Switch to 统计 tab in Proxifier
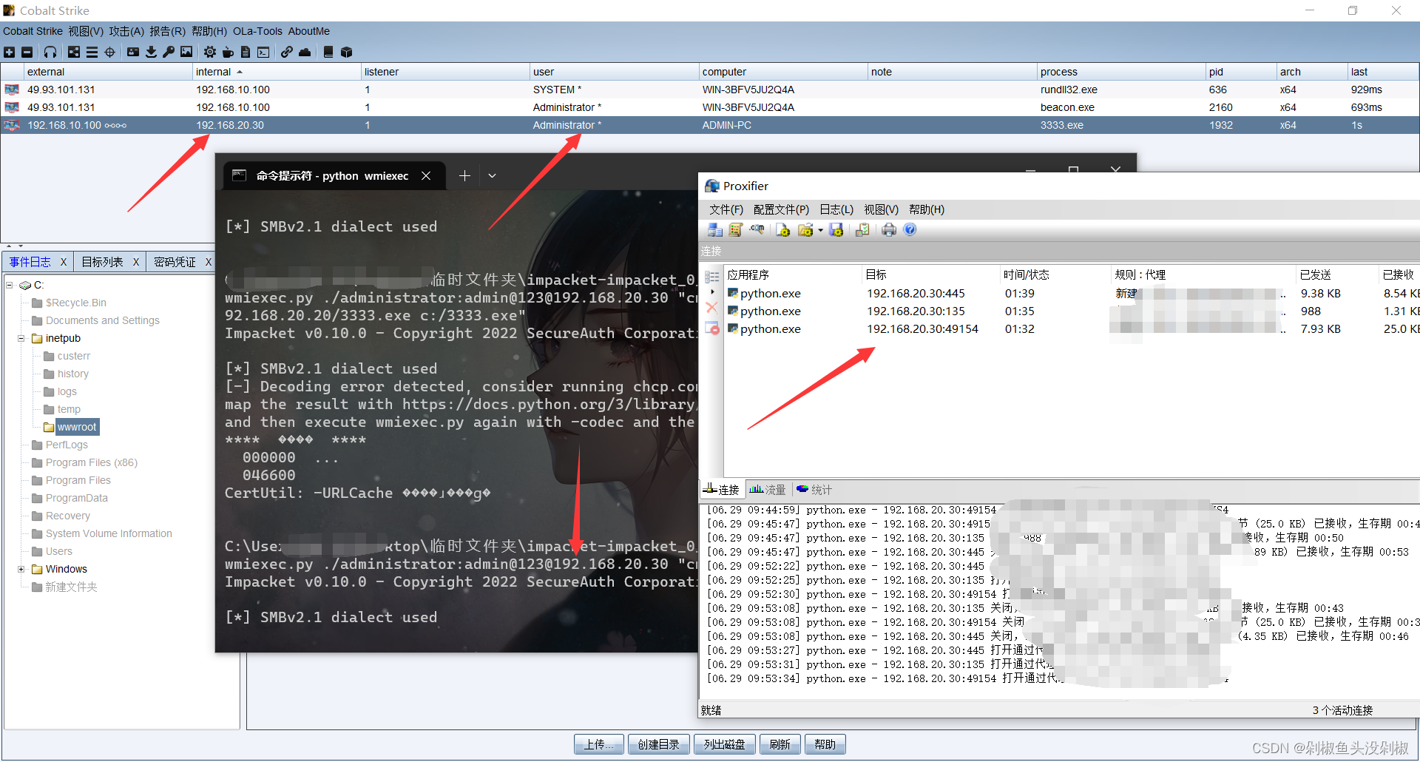The image size is (1420, 762). (x=814, y=490)
